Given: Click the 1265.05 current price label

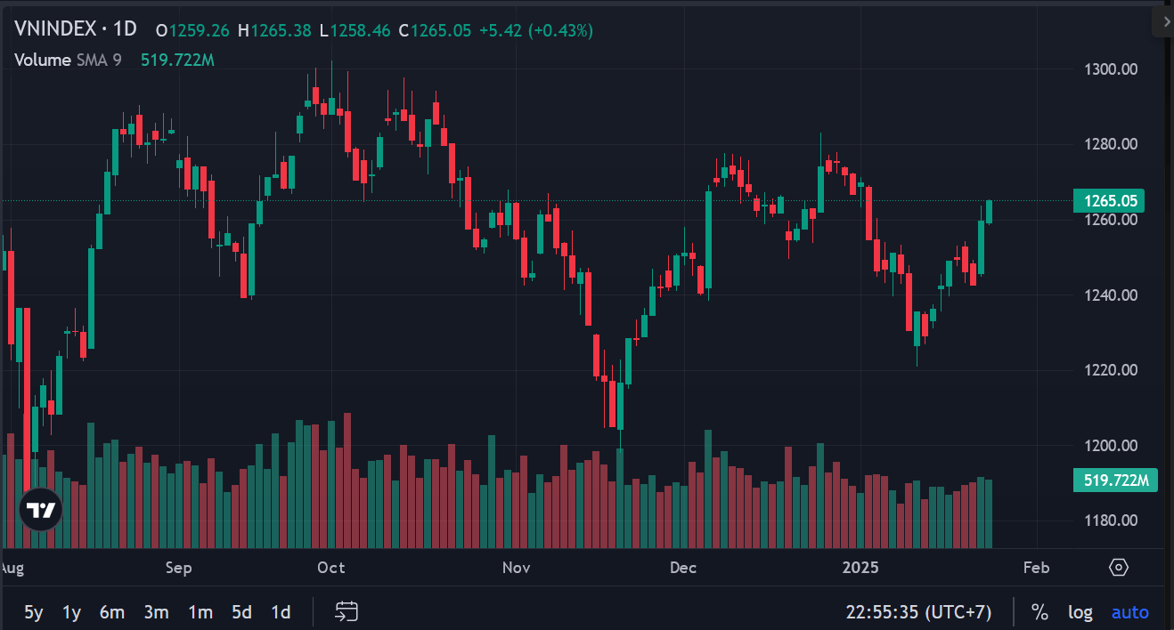Looking at the screenshot, I should point(1108,201).
